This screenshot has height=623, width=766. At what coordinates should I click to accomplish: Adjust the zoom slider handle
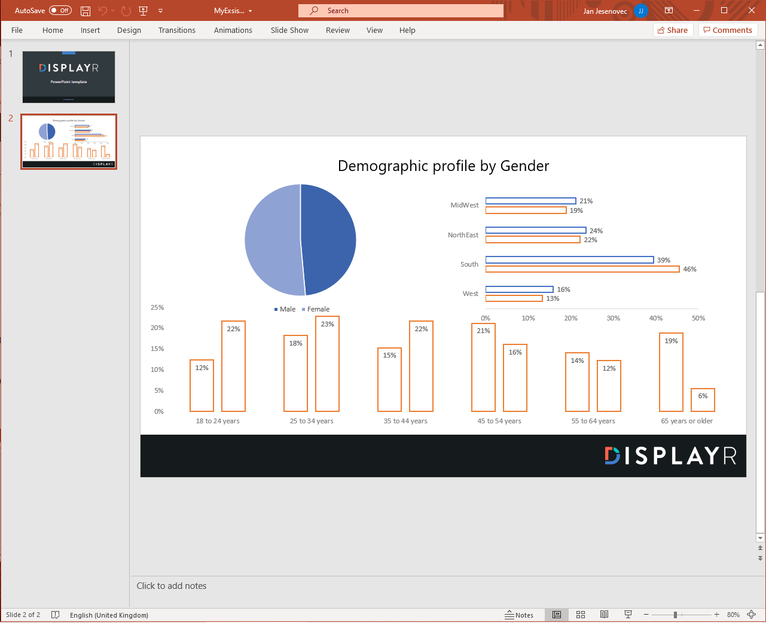675,615
